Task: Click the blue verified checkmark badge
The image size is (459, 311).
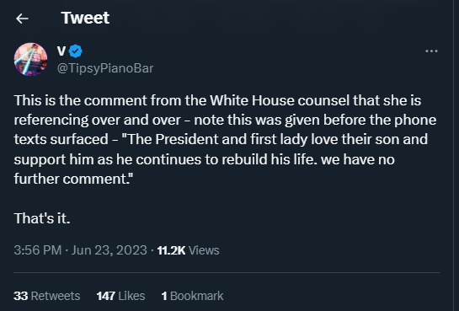Action: (76, 51)
